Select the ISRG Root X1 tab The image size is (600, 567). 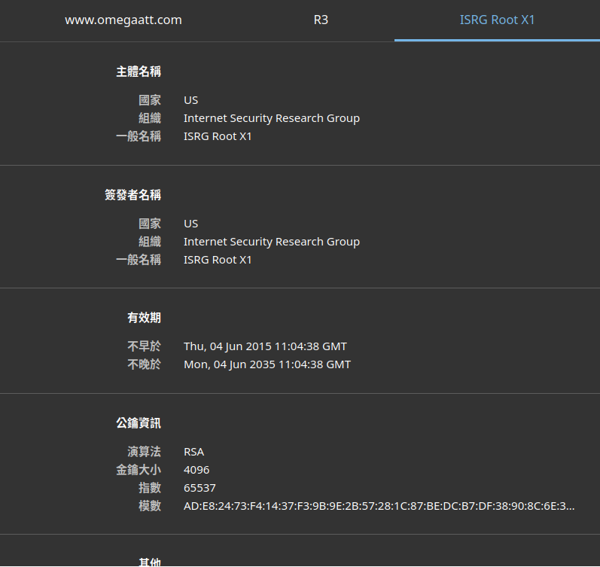tap(497, 20)
